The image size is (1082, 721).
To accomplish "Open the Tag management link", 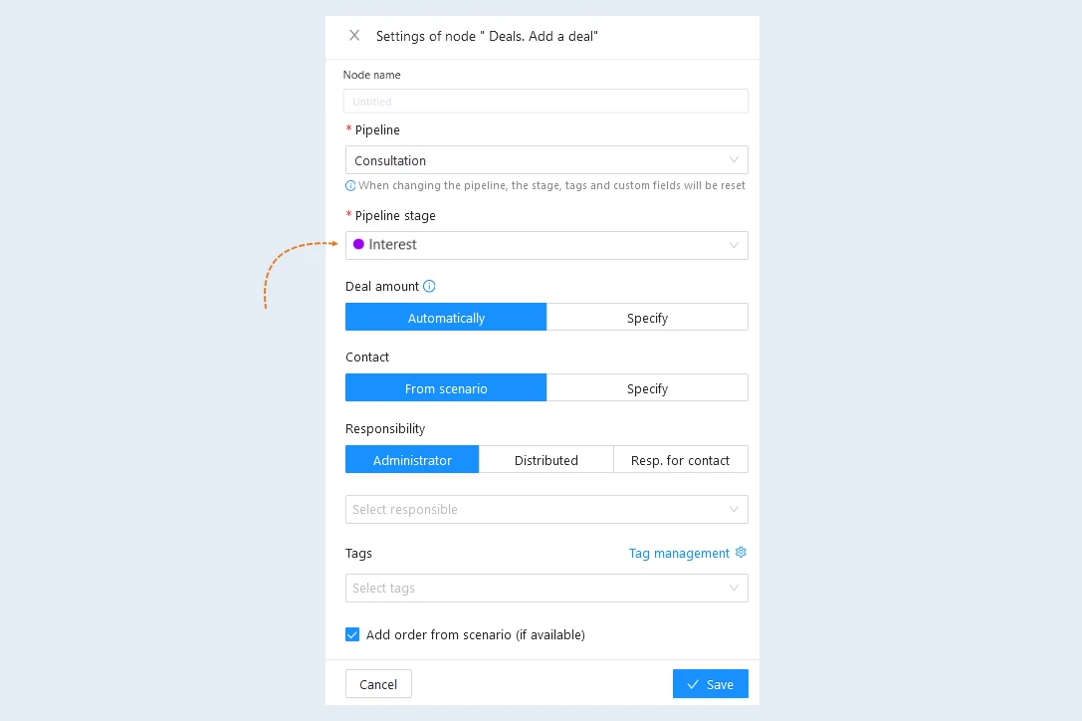I will 679,553.
